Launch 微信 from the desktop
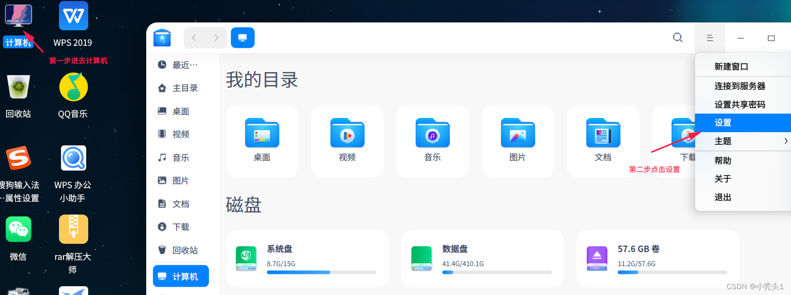The height and width of the screenshot is (295, 791). coord(19,229)
